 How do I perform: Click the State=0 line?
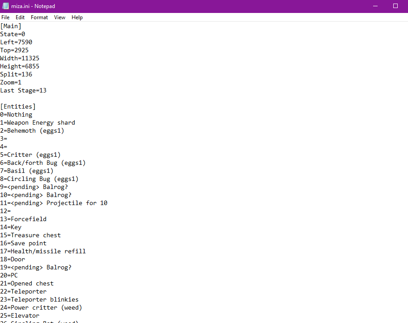coord(13,34)
